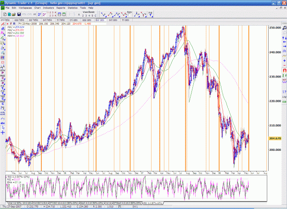The height and width of the screenshot is (209, 287).
Task: Click the blue plus icon on right
Action: (284, 60)
